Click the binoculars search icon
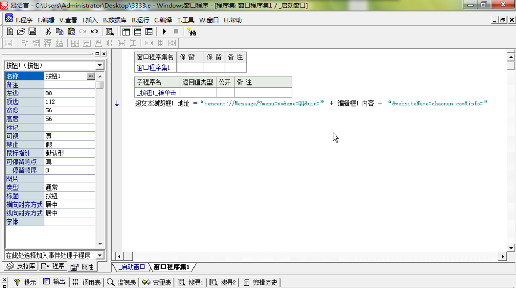 click(x=192, y=31)
